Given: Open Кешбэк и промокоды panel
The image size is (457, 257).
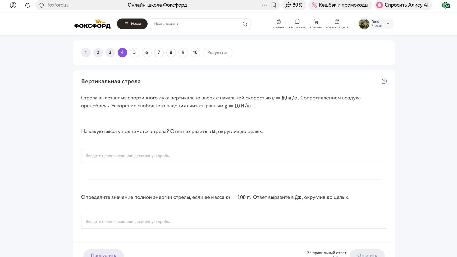Looking at the screenshot, I should point(340,5).
